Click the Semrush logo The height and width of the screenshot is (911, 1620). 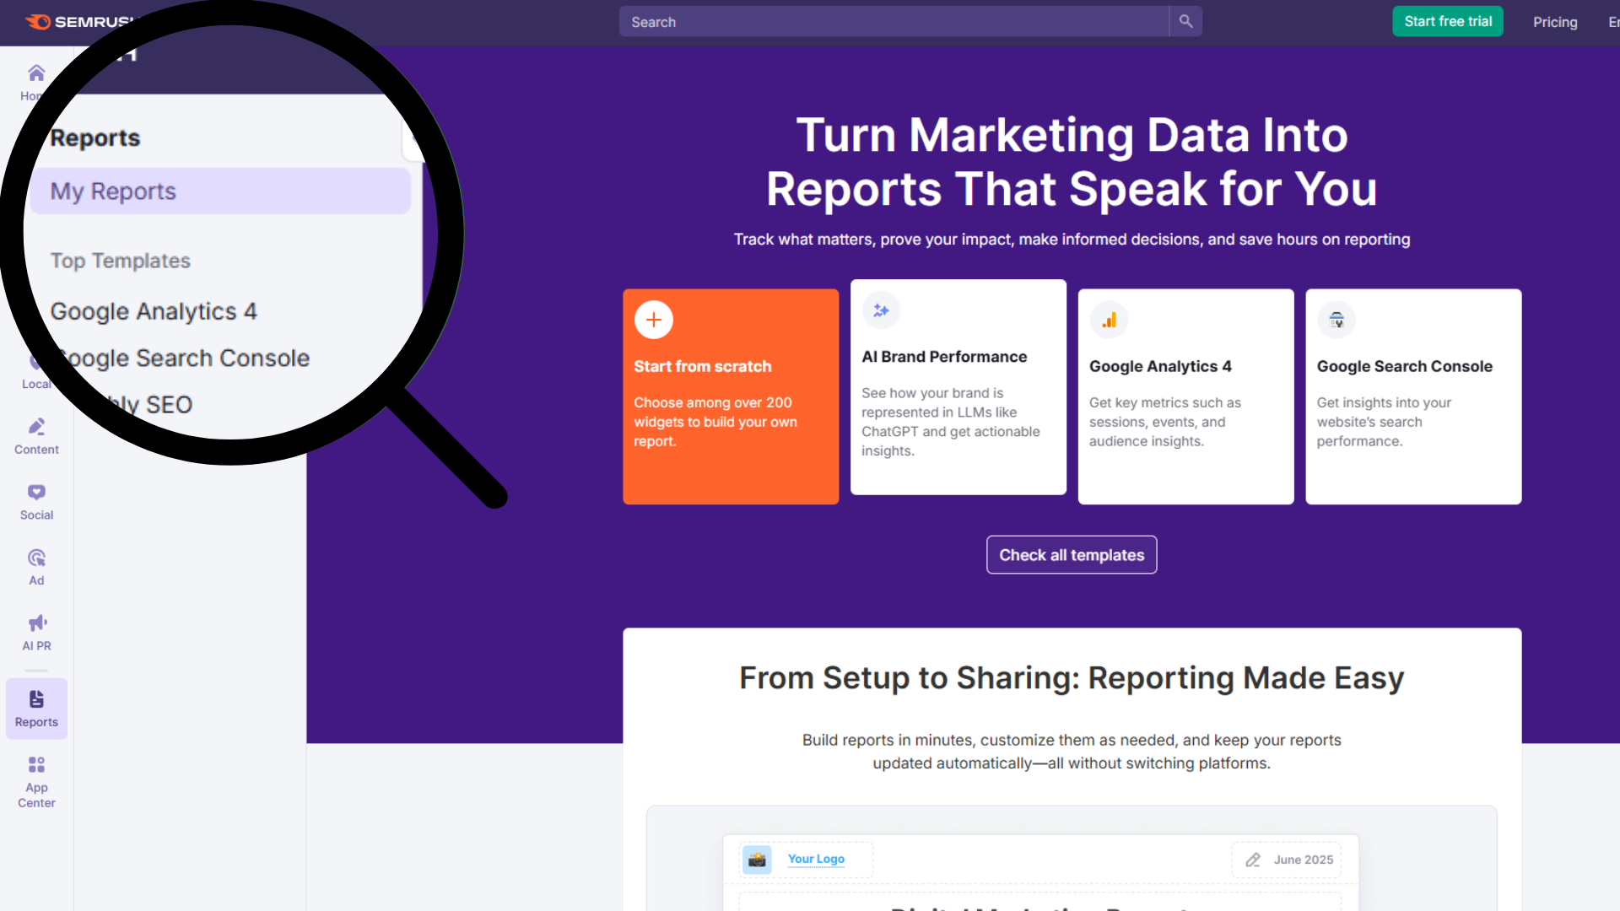pyautogui.click(x=76, y=22)
